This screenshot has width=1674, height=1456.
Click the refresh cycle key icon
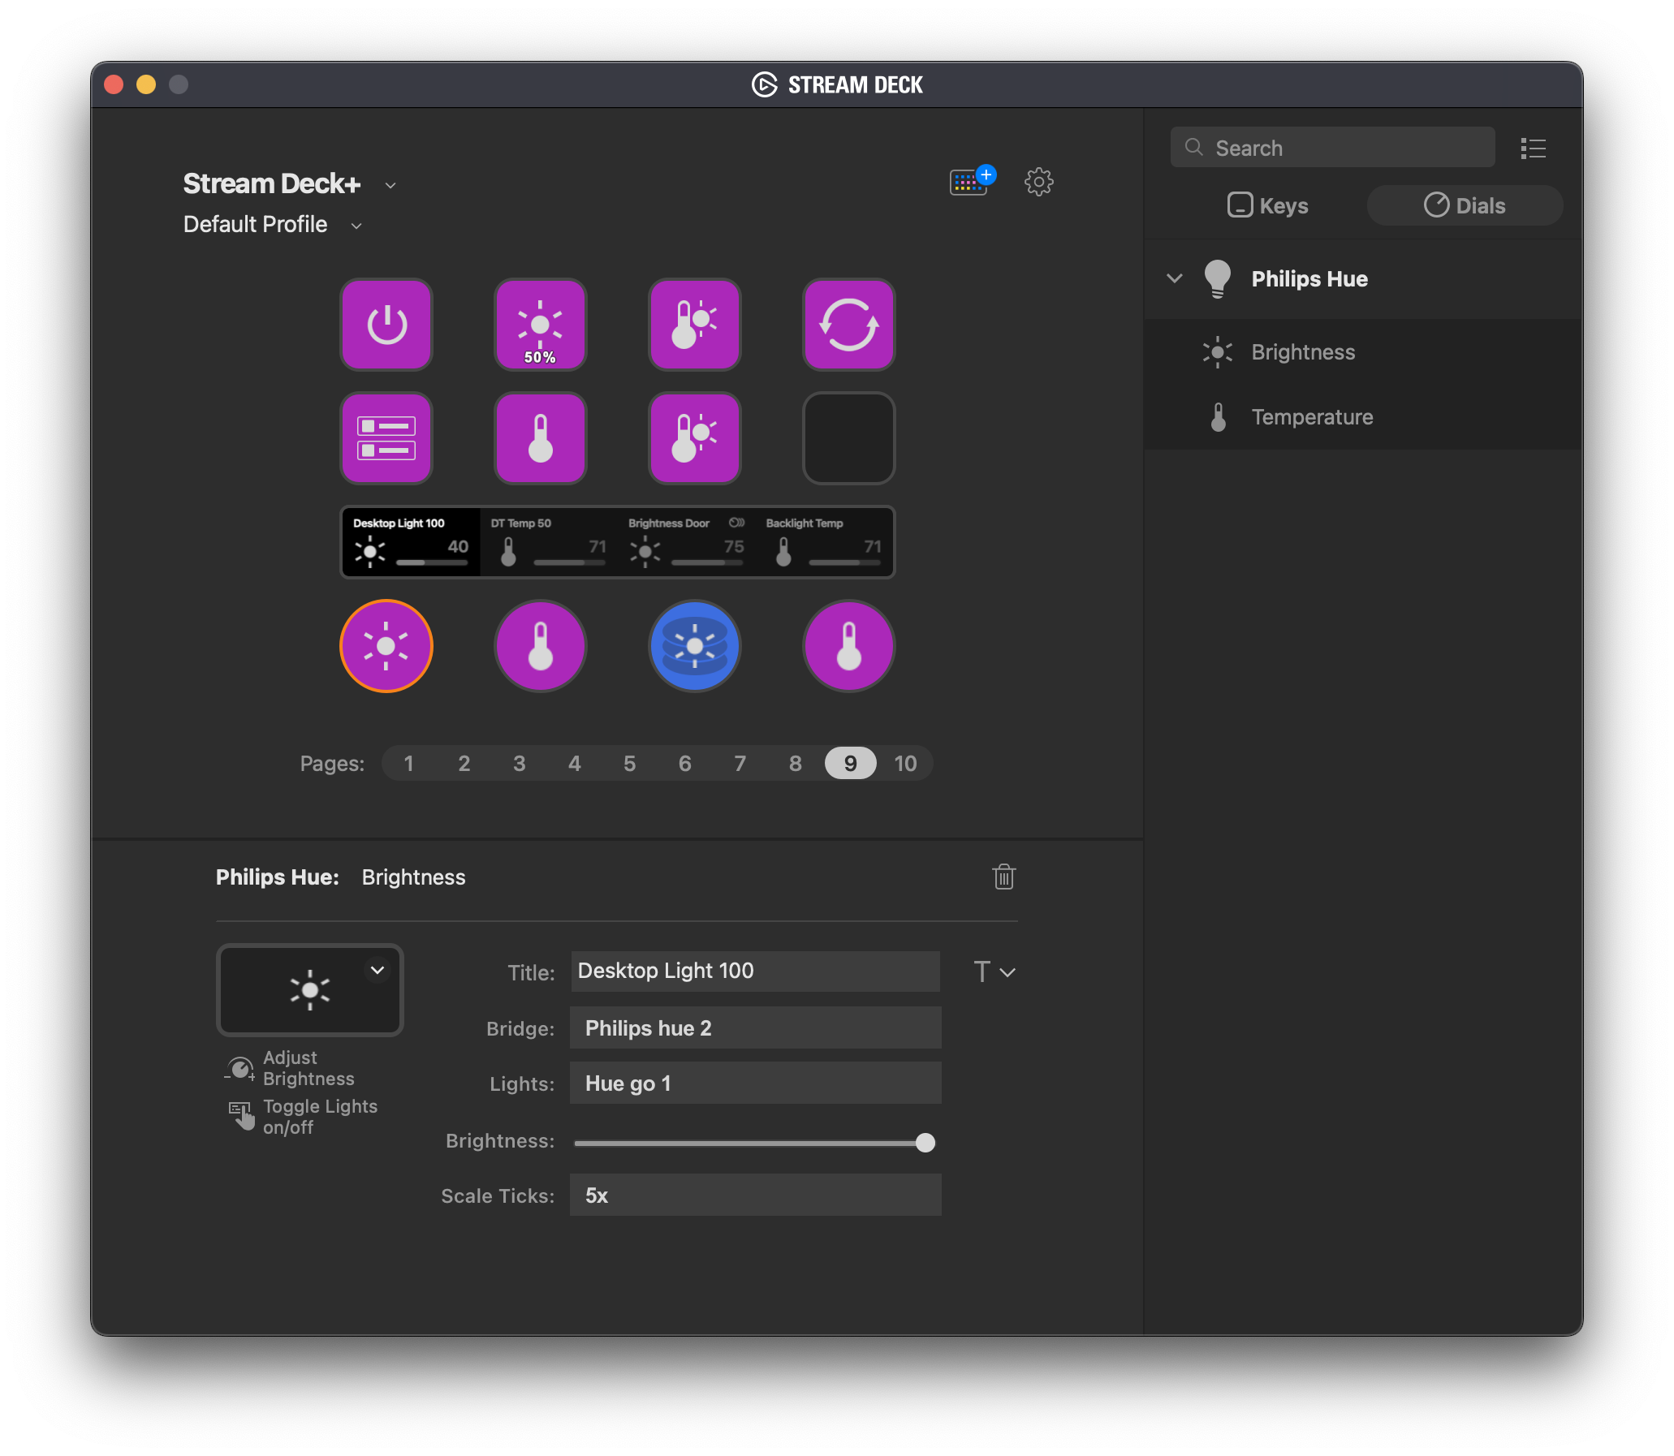coord(848,325)
